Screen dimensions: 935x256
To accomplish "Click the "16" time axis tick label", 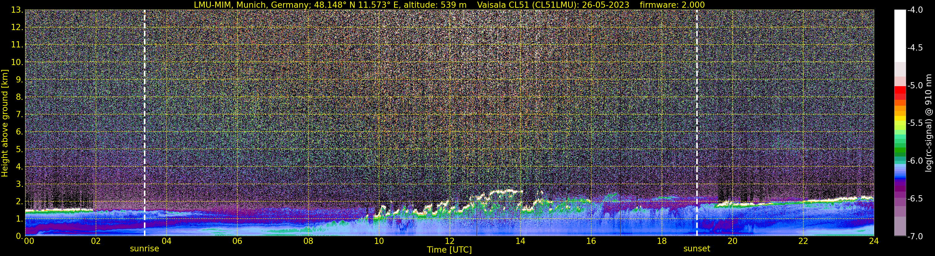I will click(591, 241).
